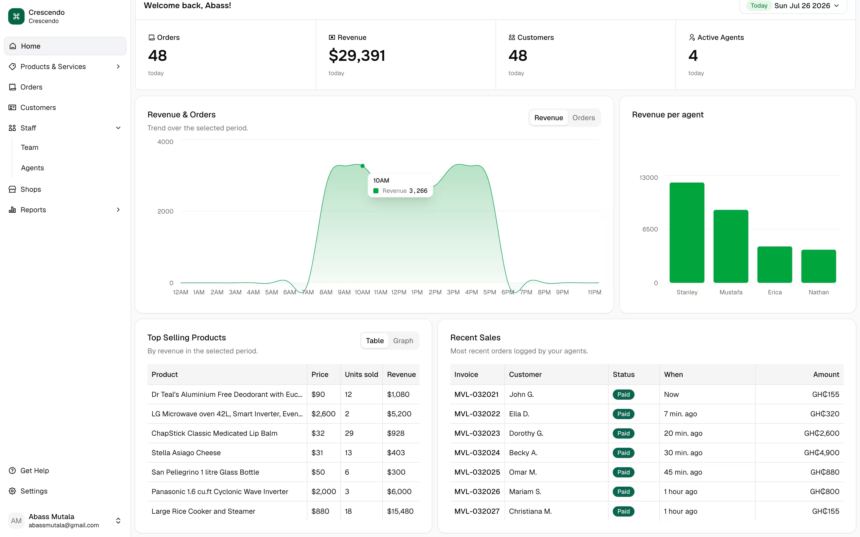Click the Settings gear icon
Viewport: 860px width, 537px height.
tap(13, 491)
